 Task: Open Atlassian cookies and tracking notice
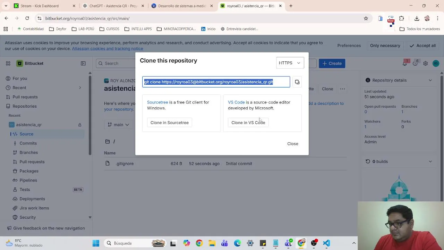point(108,49)
